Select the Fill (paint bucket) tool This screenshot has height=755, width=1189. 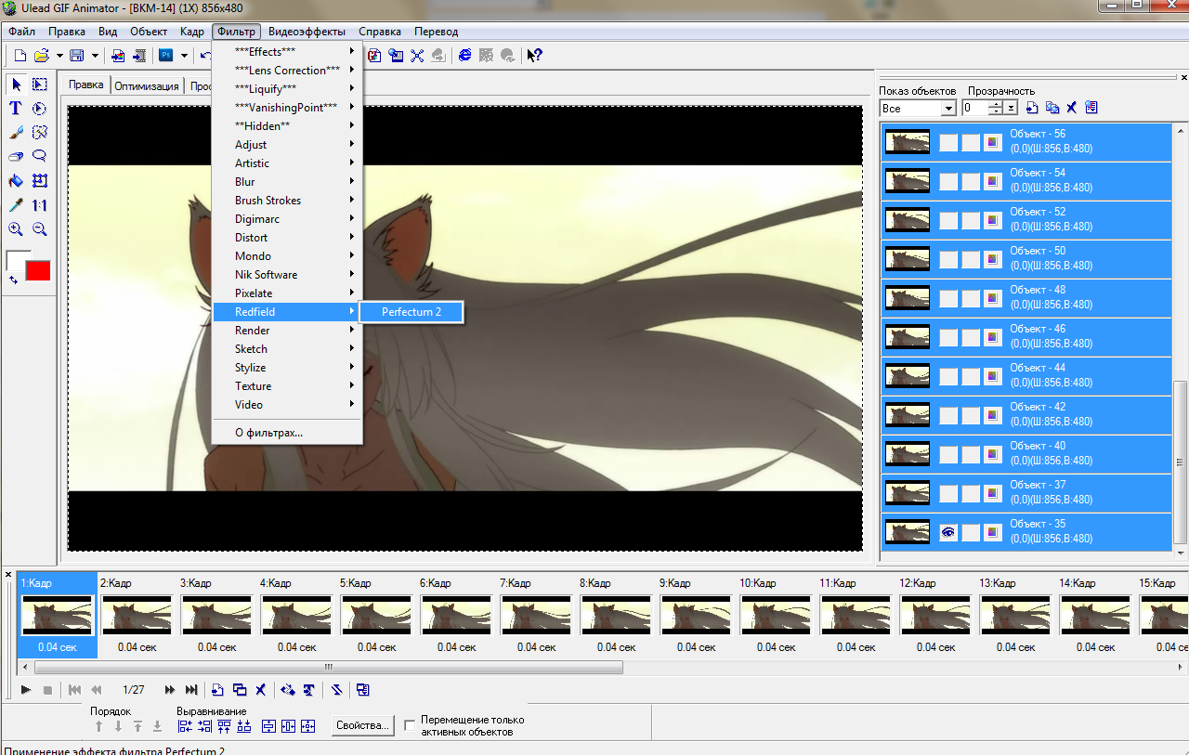pos(16,181)
